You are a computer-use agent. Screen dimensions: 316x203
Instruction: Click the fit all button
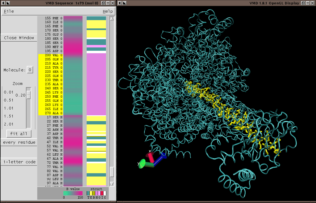click(x=19, y=134)
